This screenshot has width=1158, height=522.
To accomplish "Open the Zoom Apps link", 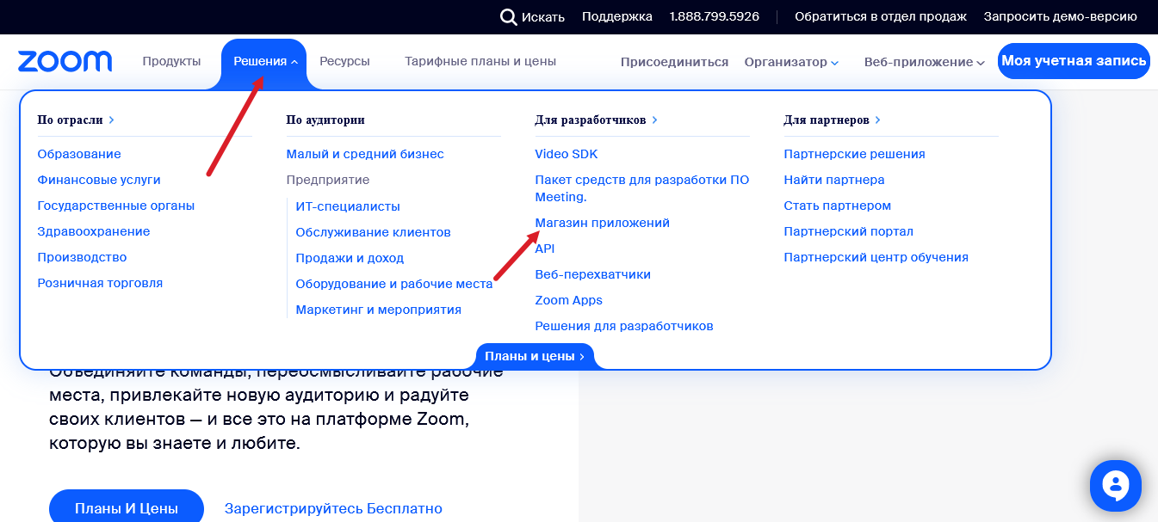I will tap(568, 300).
